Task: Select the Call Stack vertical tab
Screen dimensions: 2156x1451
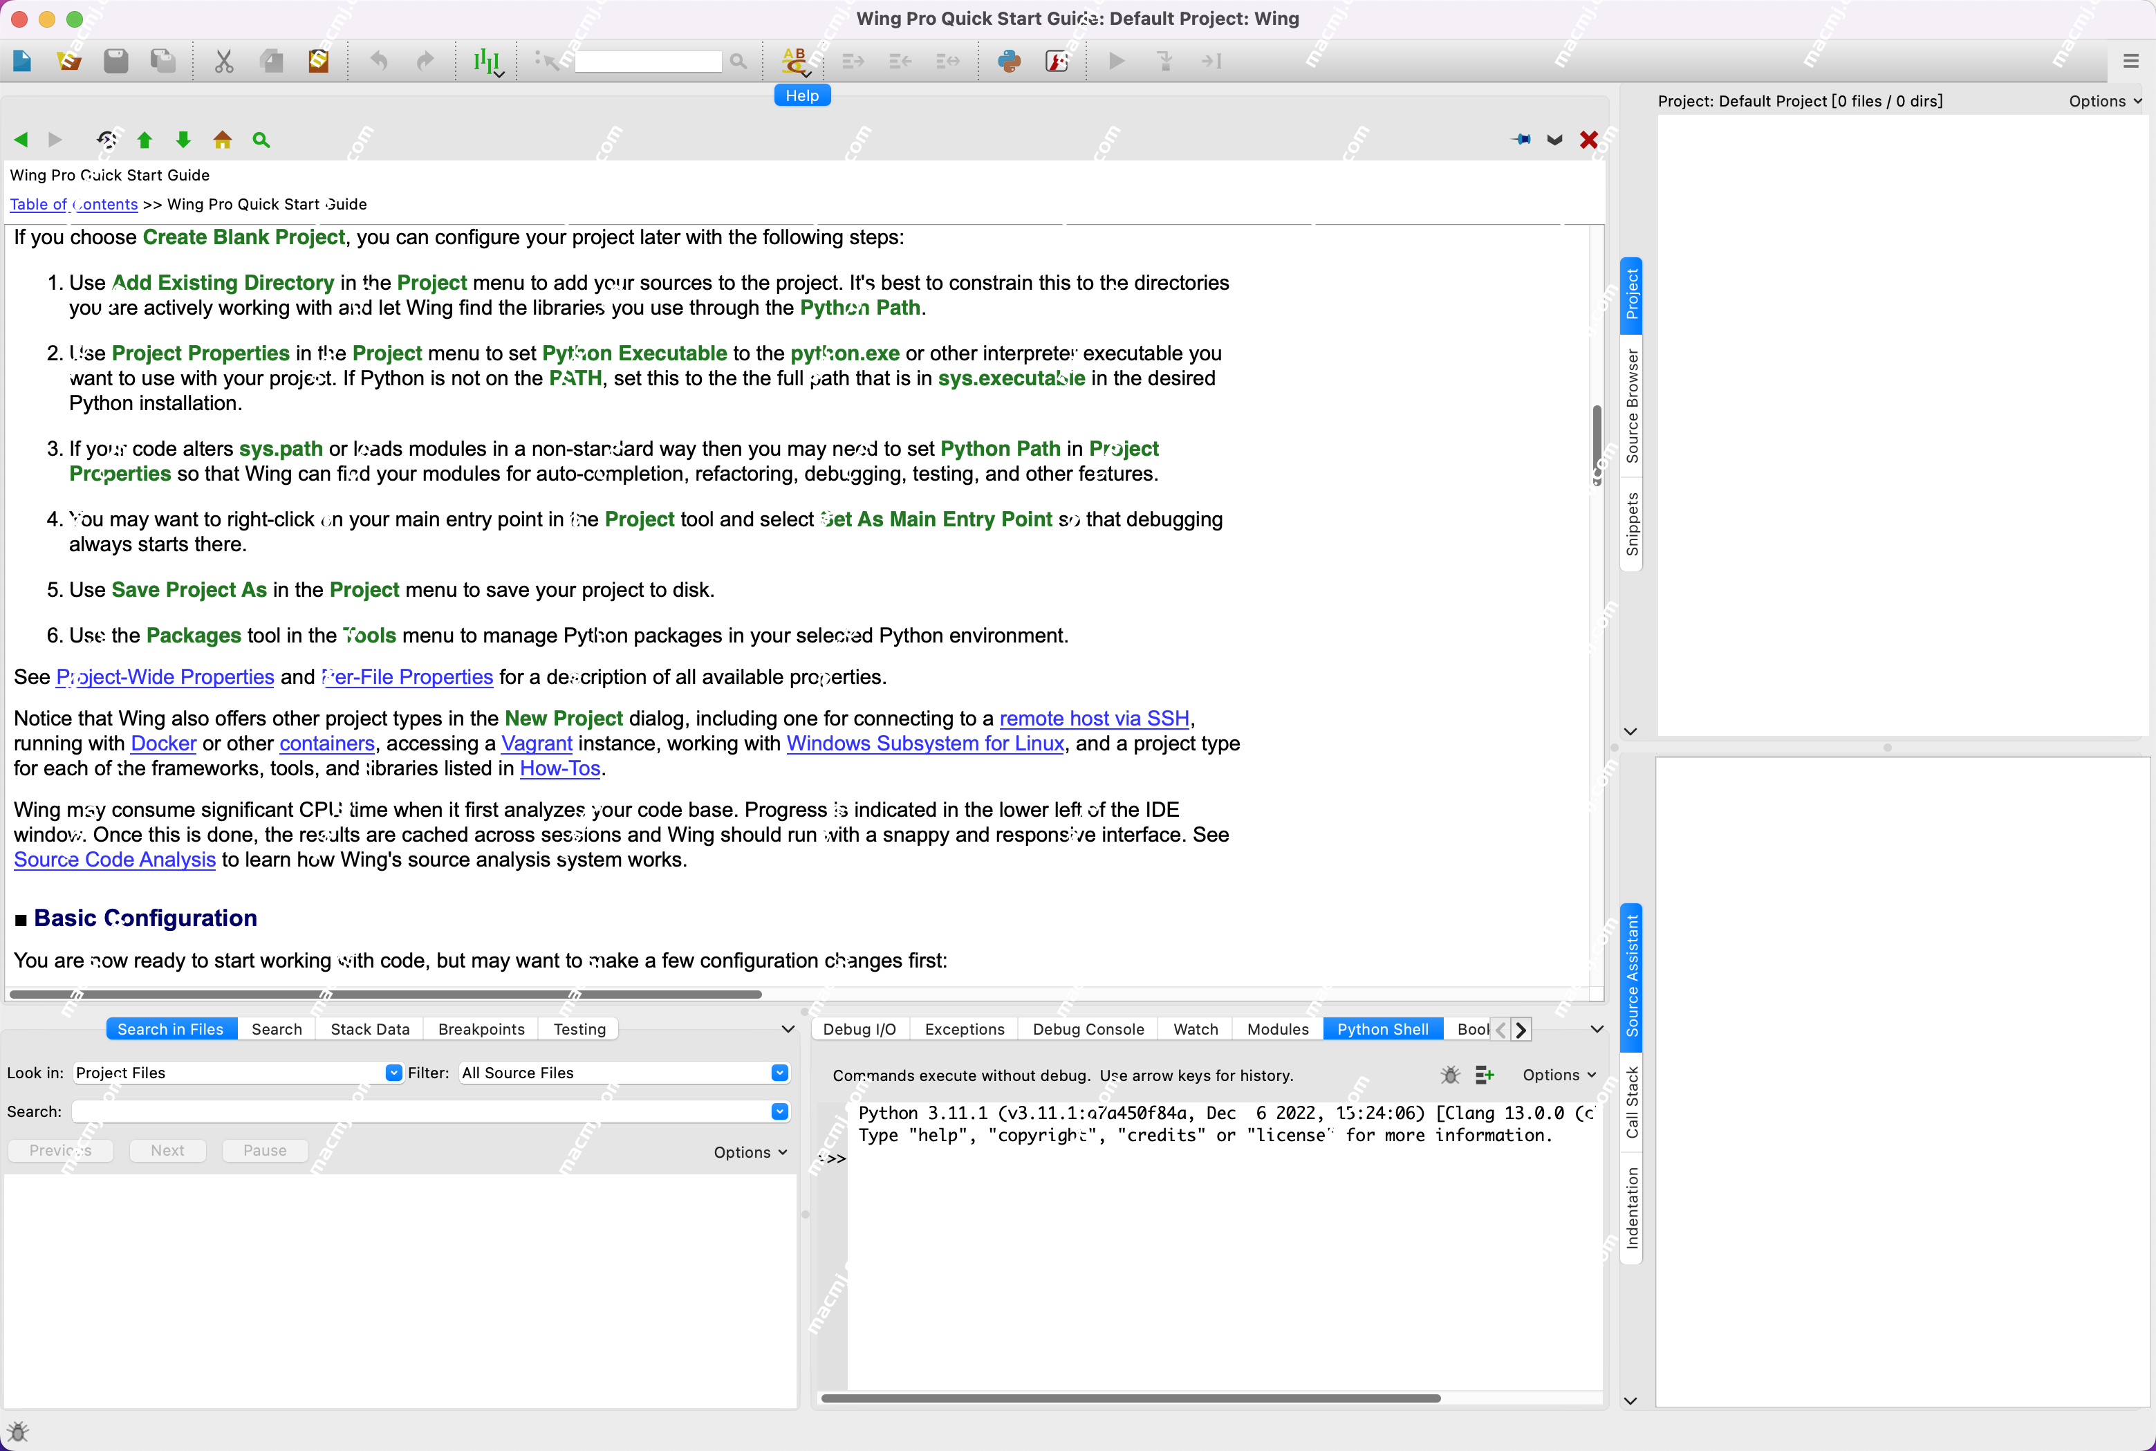Action: click(1632, 1102)
